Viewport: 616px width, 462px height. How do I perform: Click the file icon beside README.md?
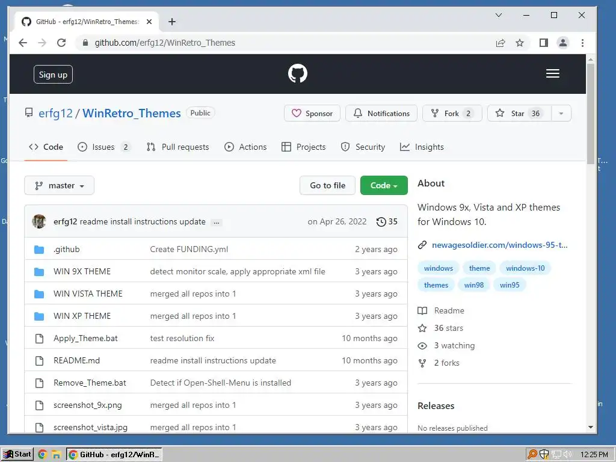tap(39, 361)
